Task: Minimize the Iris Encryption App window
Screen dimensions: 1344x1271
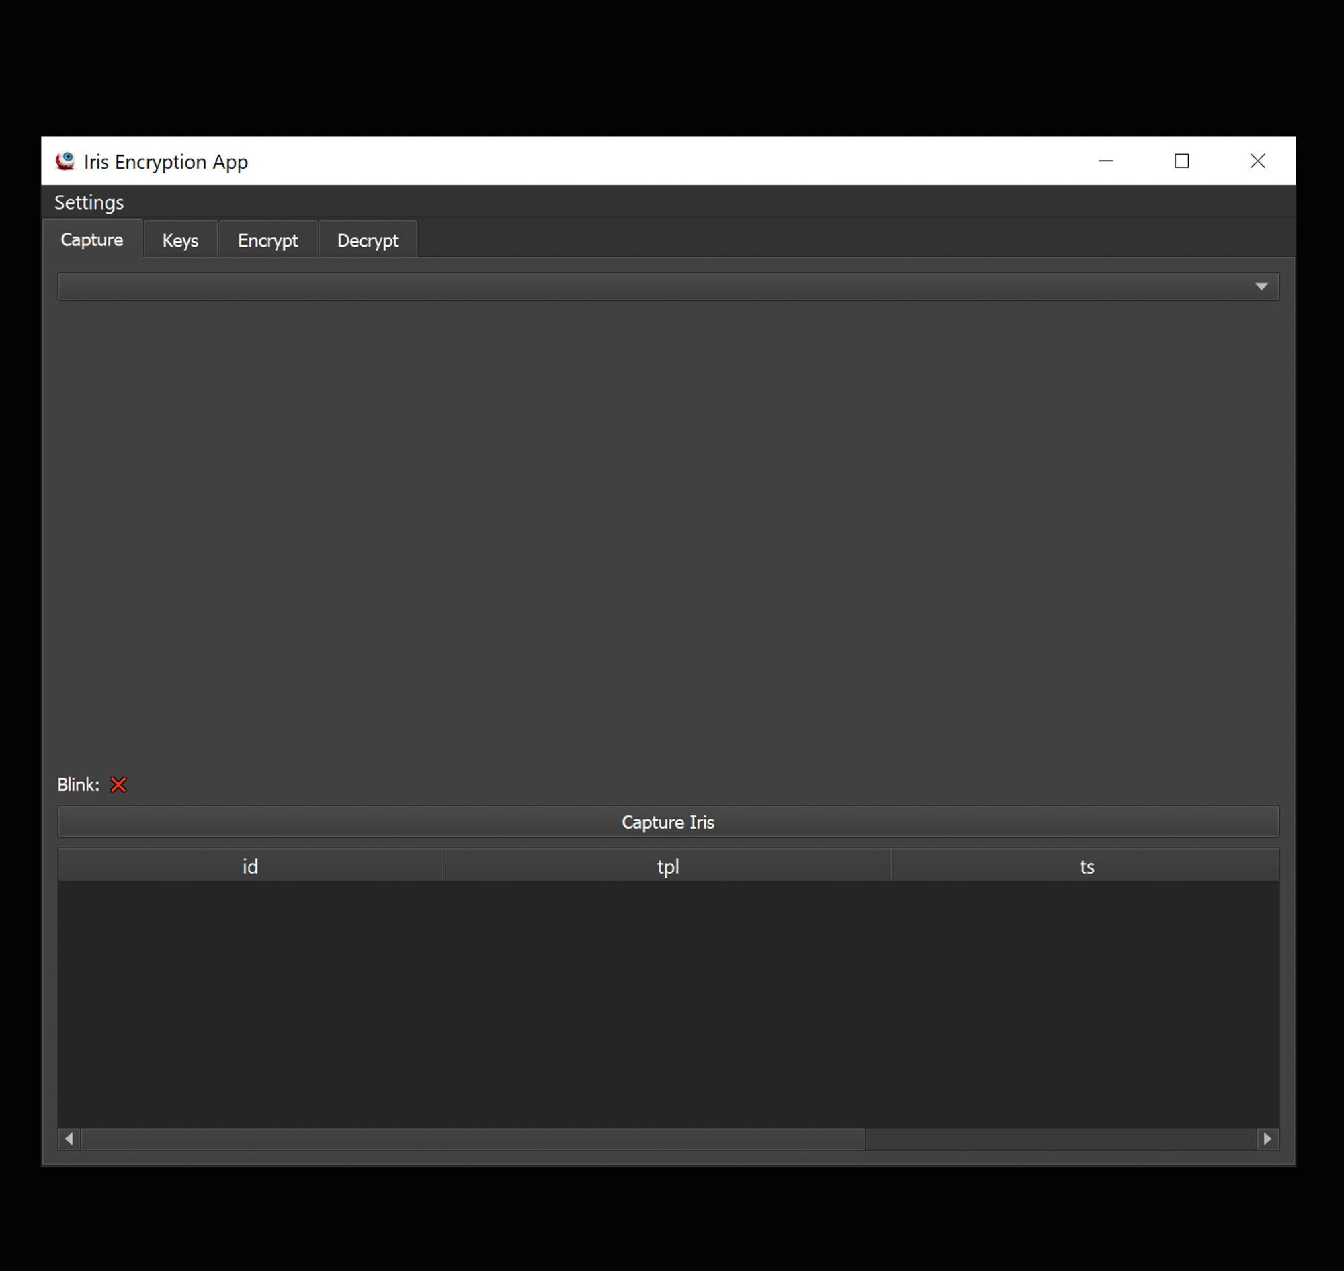Action: pyautogui.click(x=1105, y=161)
